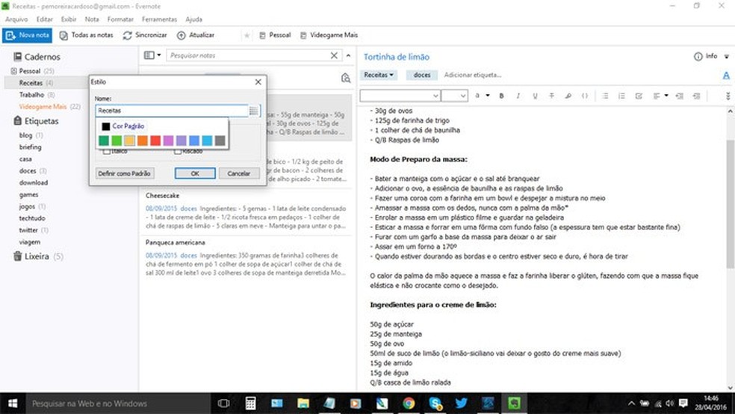Select the Videogame Mais notebook in sidebar

(x=43, y=107)
